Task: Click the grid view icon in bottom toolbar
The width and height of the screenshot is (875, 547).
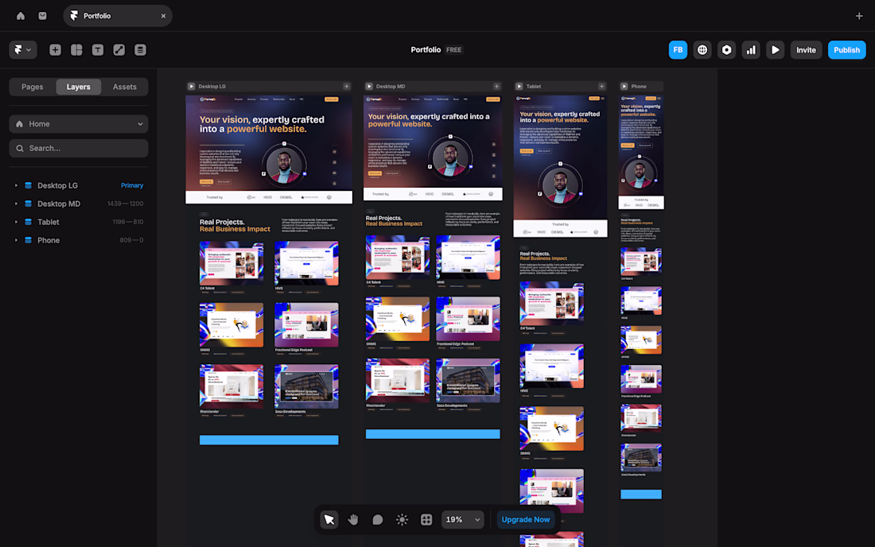Action: tap(426, 520)
